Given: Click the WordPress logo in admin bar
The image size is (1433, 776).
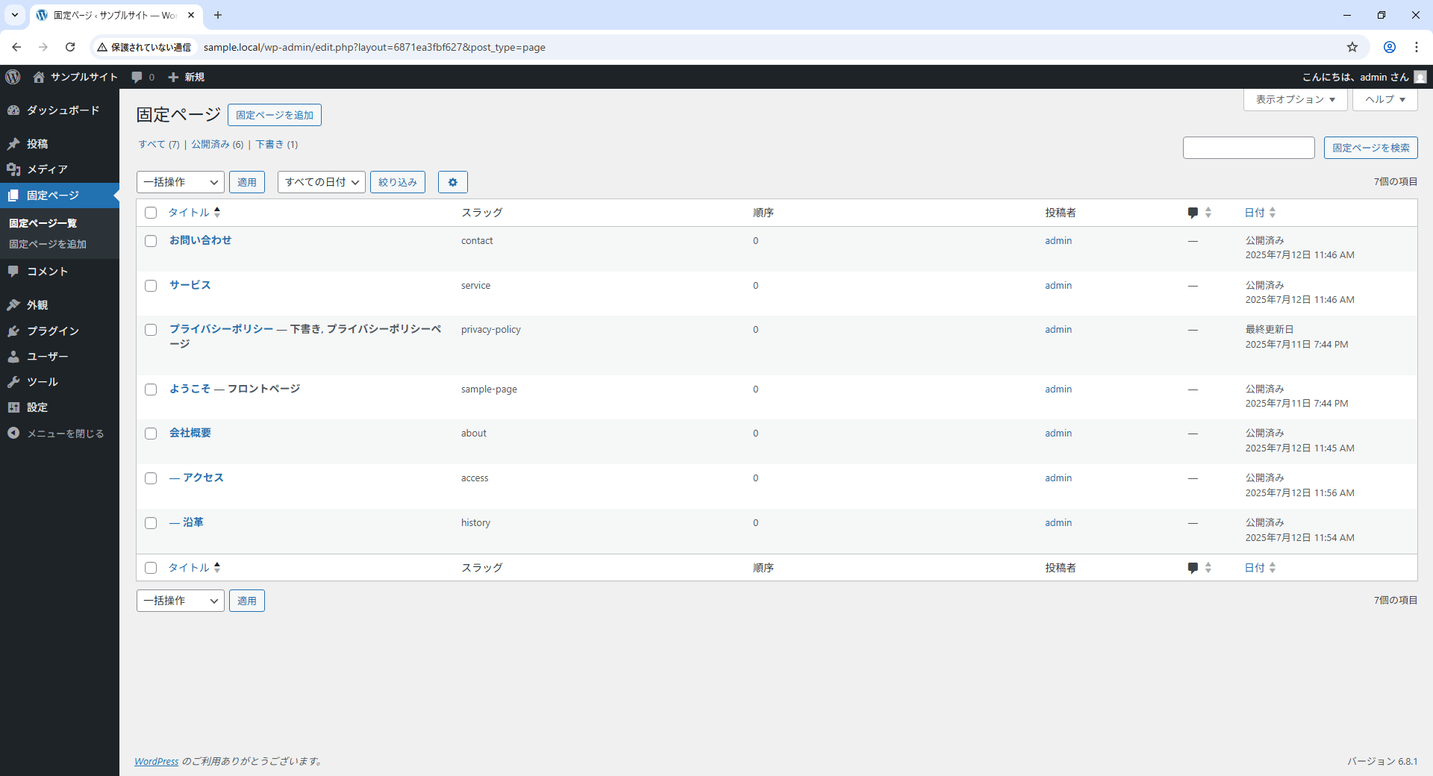Looking at the screenshot, I should pos(13,77).
